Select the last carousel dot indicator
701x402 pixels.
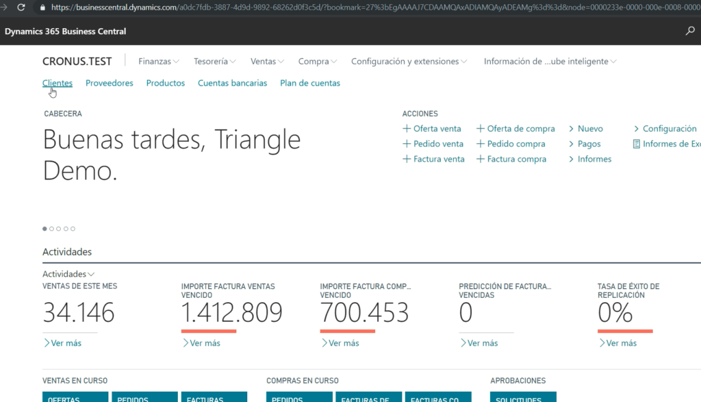73,229
